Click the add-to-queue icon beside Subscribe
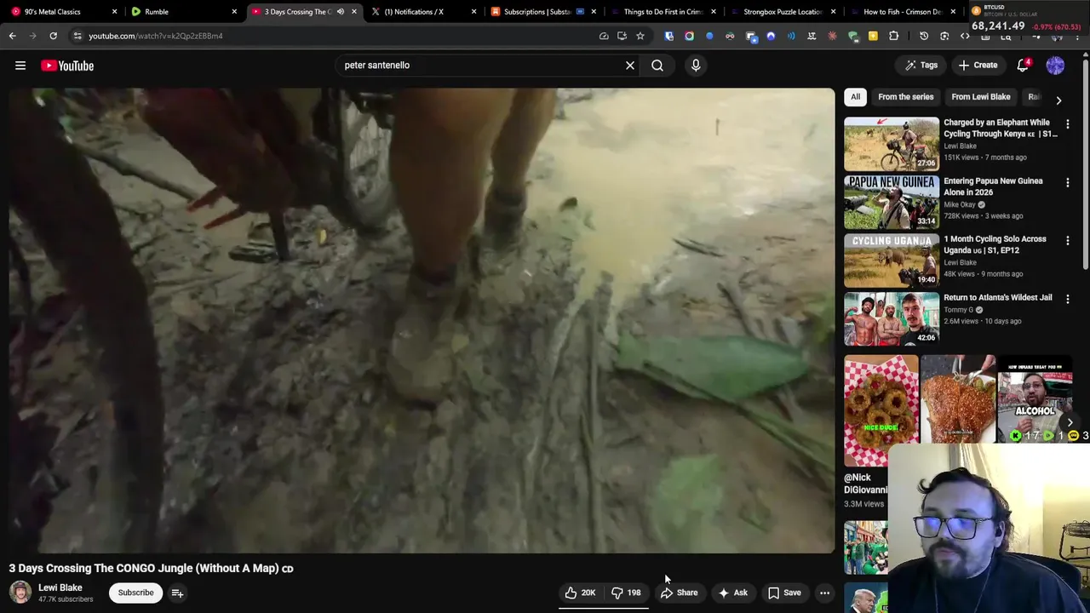 pos(177,593)
